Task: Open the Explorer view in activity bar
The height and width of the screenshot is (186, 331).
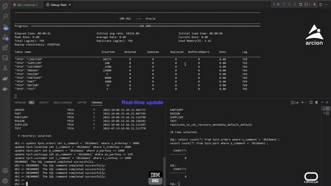Action: (x=5, y=6)
